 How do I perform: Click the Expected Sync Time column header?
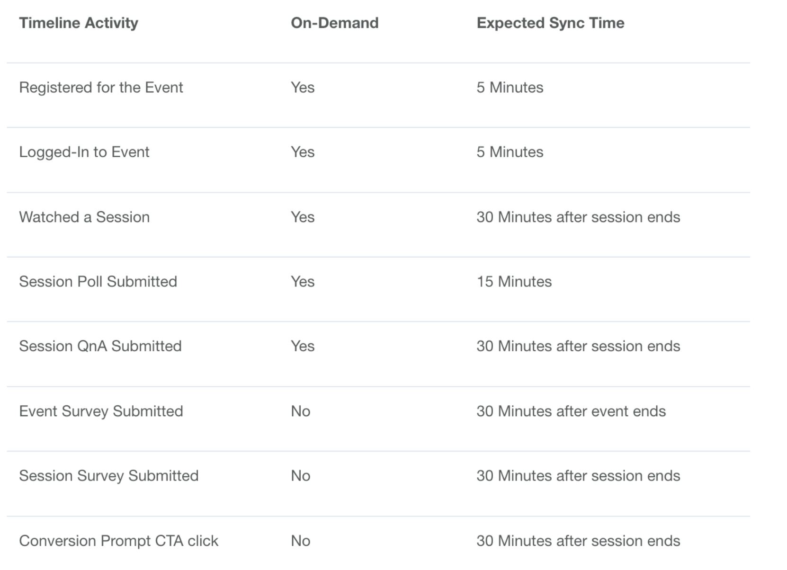(x=551, y=23)
